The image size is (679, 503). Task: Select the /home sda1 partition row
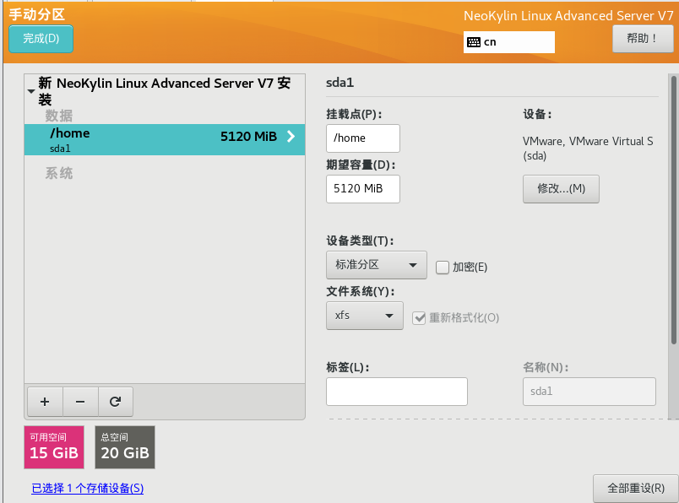(165, 140)
